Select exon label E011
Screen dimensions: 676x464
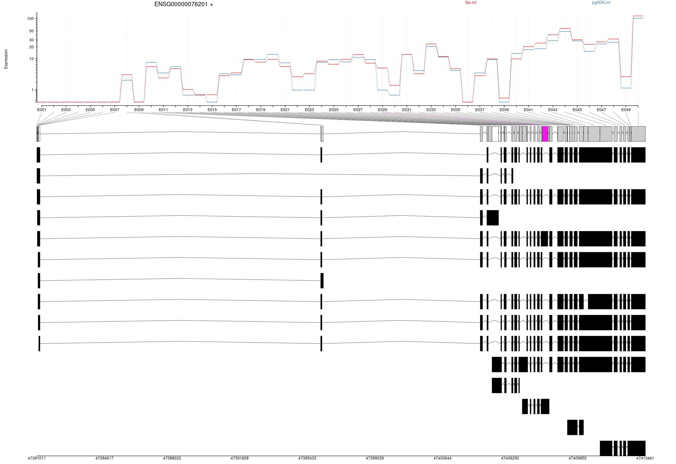[x=163, y=110]
